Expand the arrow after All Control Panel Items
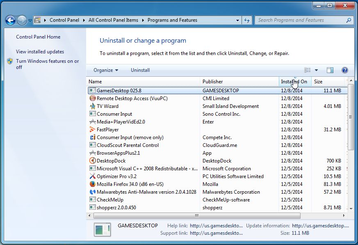This screenshot has width=358, height=245. pyautogui.click(x=143, y=20)
